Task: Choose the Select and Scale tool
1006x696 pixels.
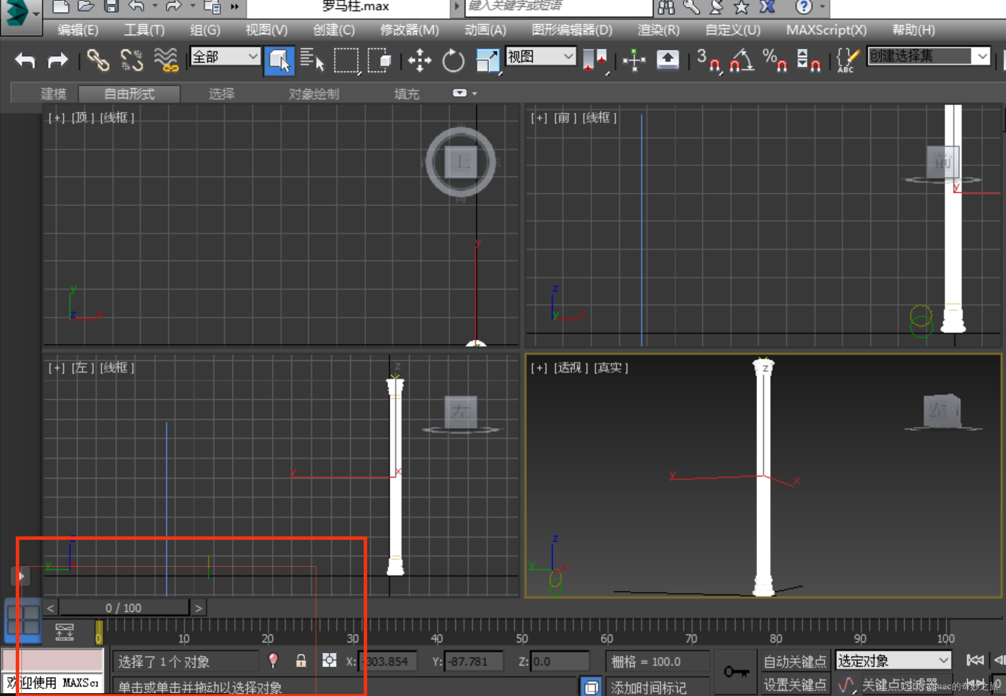Action: 487,60
